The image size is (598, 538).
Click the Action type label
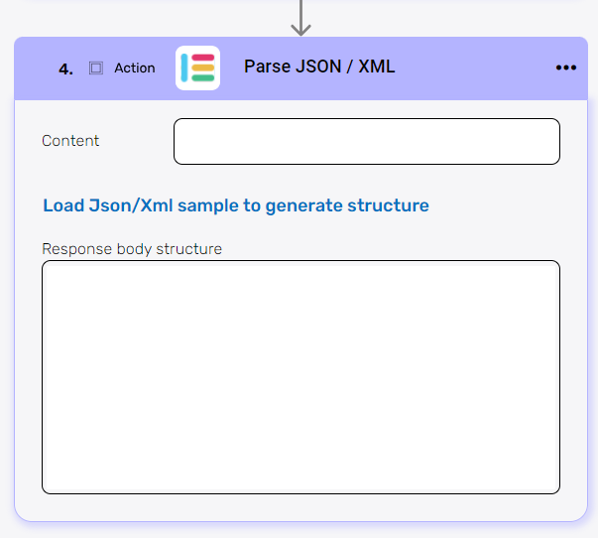[x=135, y=68]
